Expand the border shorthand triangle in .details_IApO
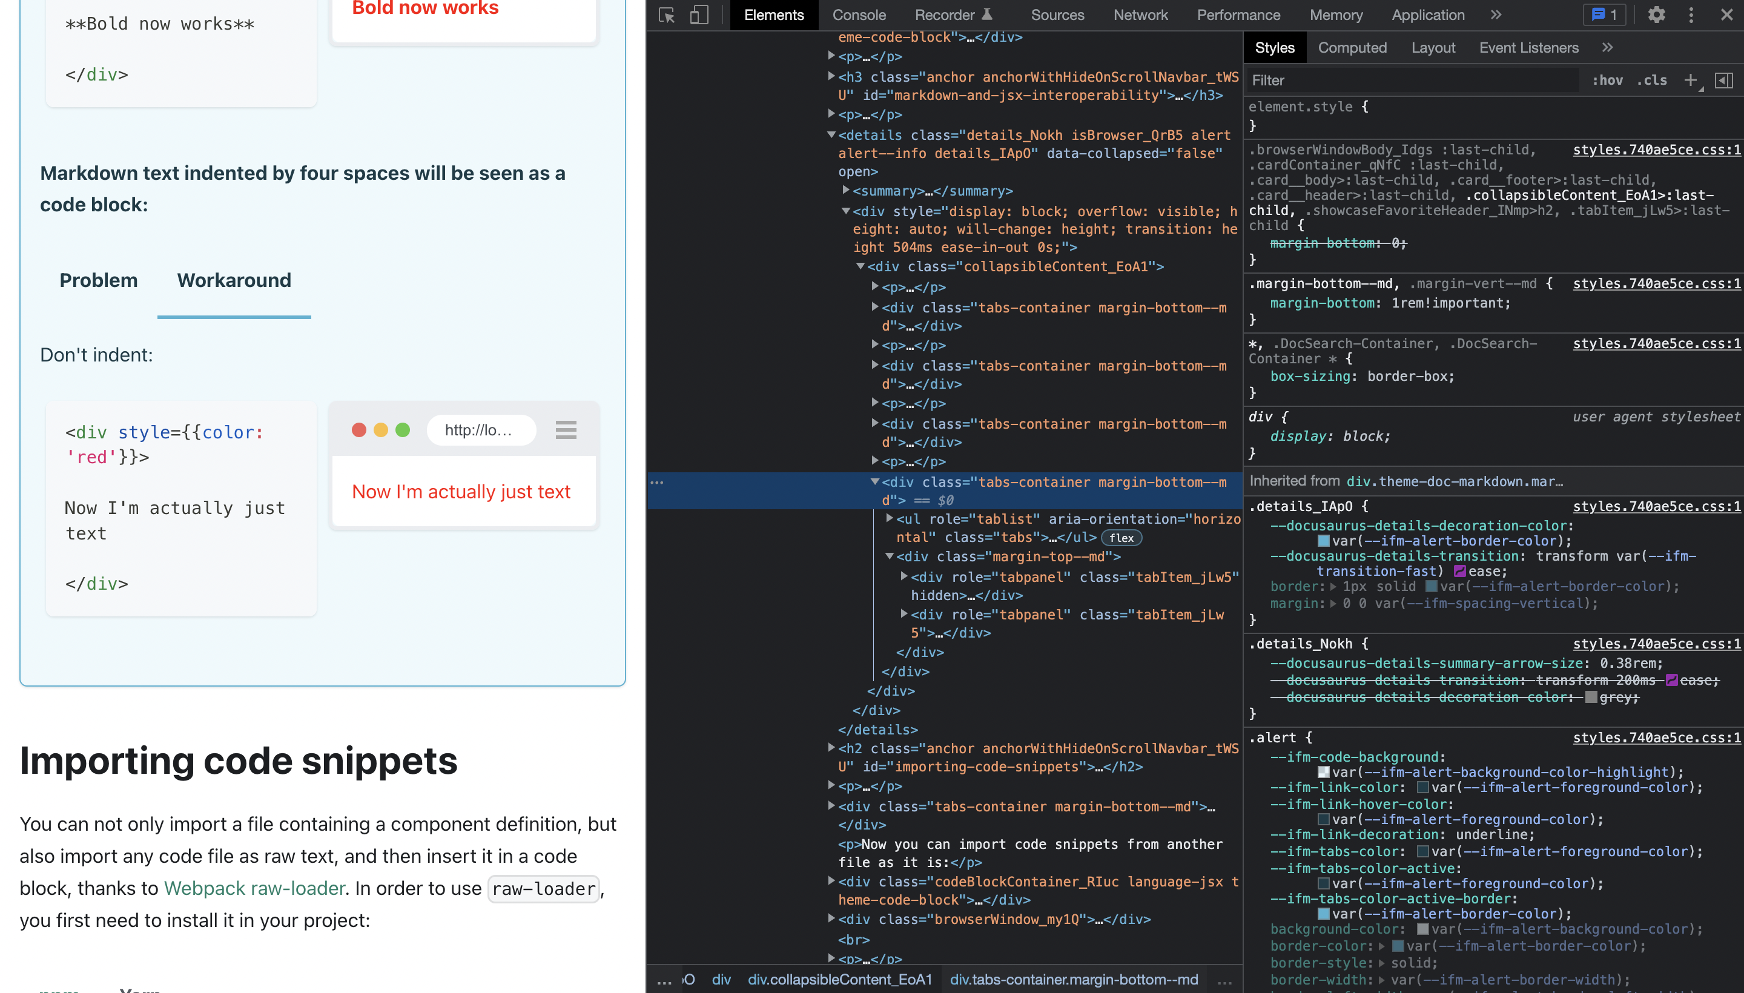The width and height of the screenshot is (1744, 993). point(1333,587)
